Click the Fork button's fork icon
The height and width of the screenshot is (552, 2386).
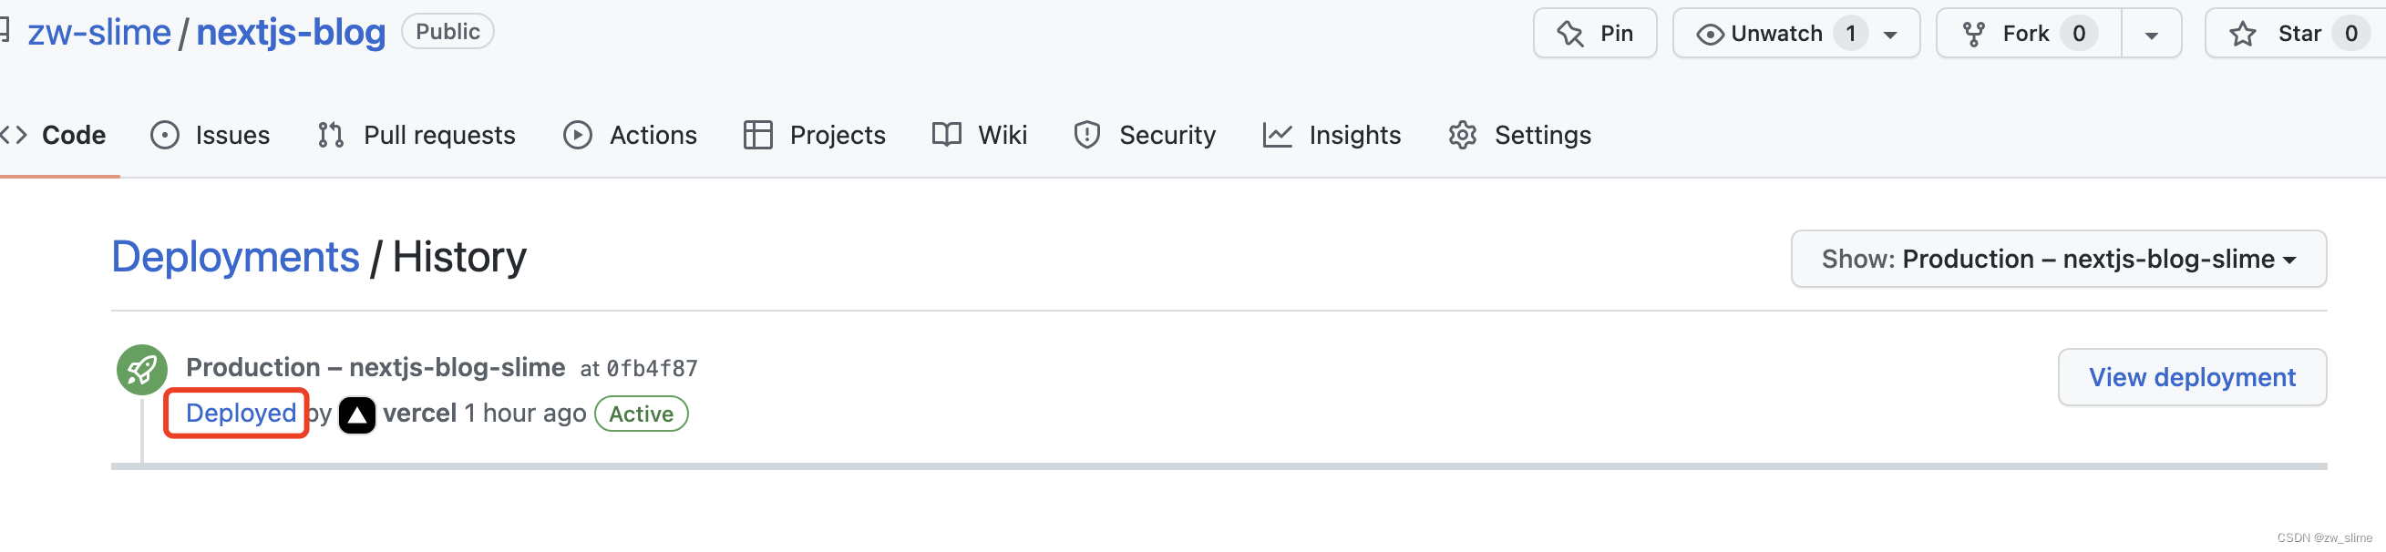(x=1973, y=35)
